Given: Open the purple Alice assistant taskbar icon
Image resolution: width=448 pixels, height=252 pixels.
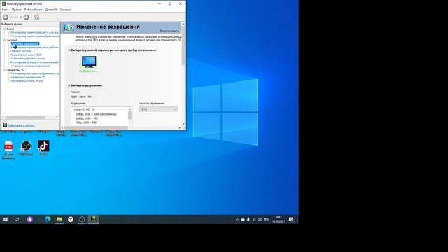Looking at the screenshot, I should (30, 219).
